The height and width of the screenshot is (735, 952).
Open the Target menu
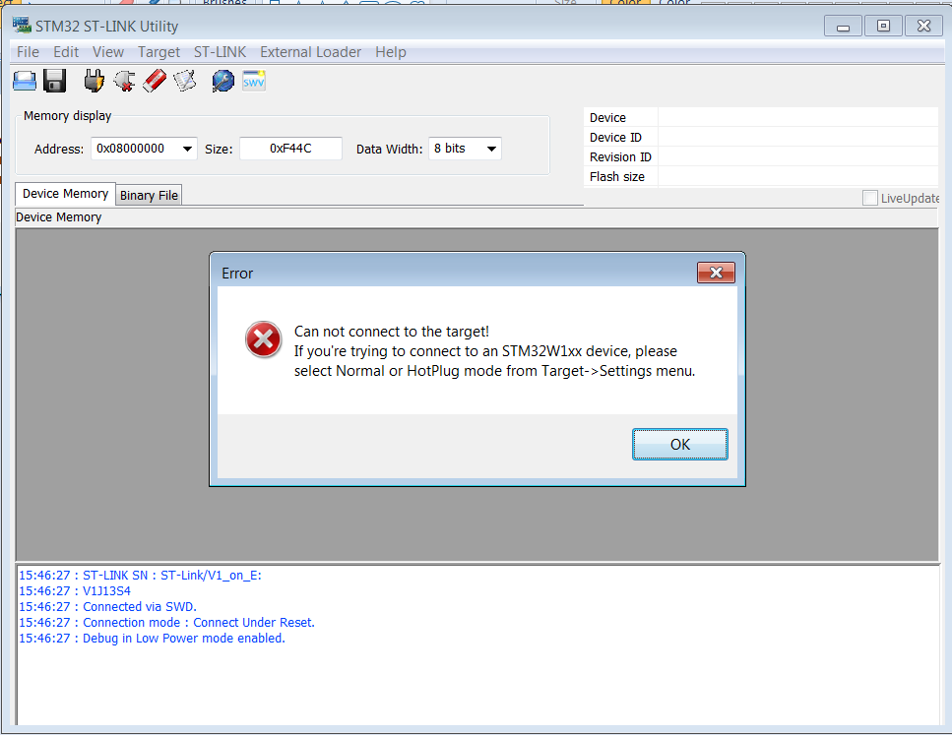click(x=159, y=52)
